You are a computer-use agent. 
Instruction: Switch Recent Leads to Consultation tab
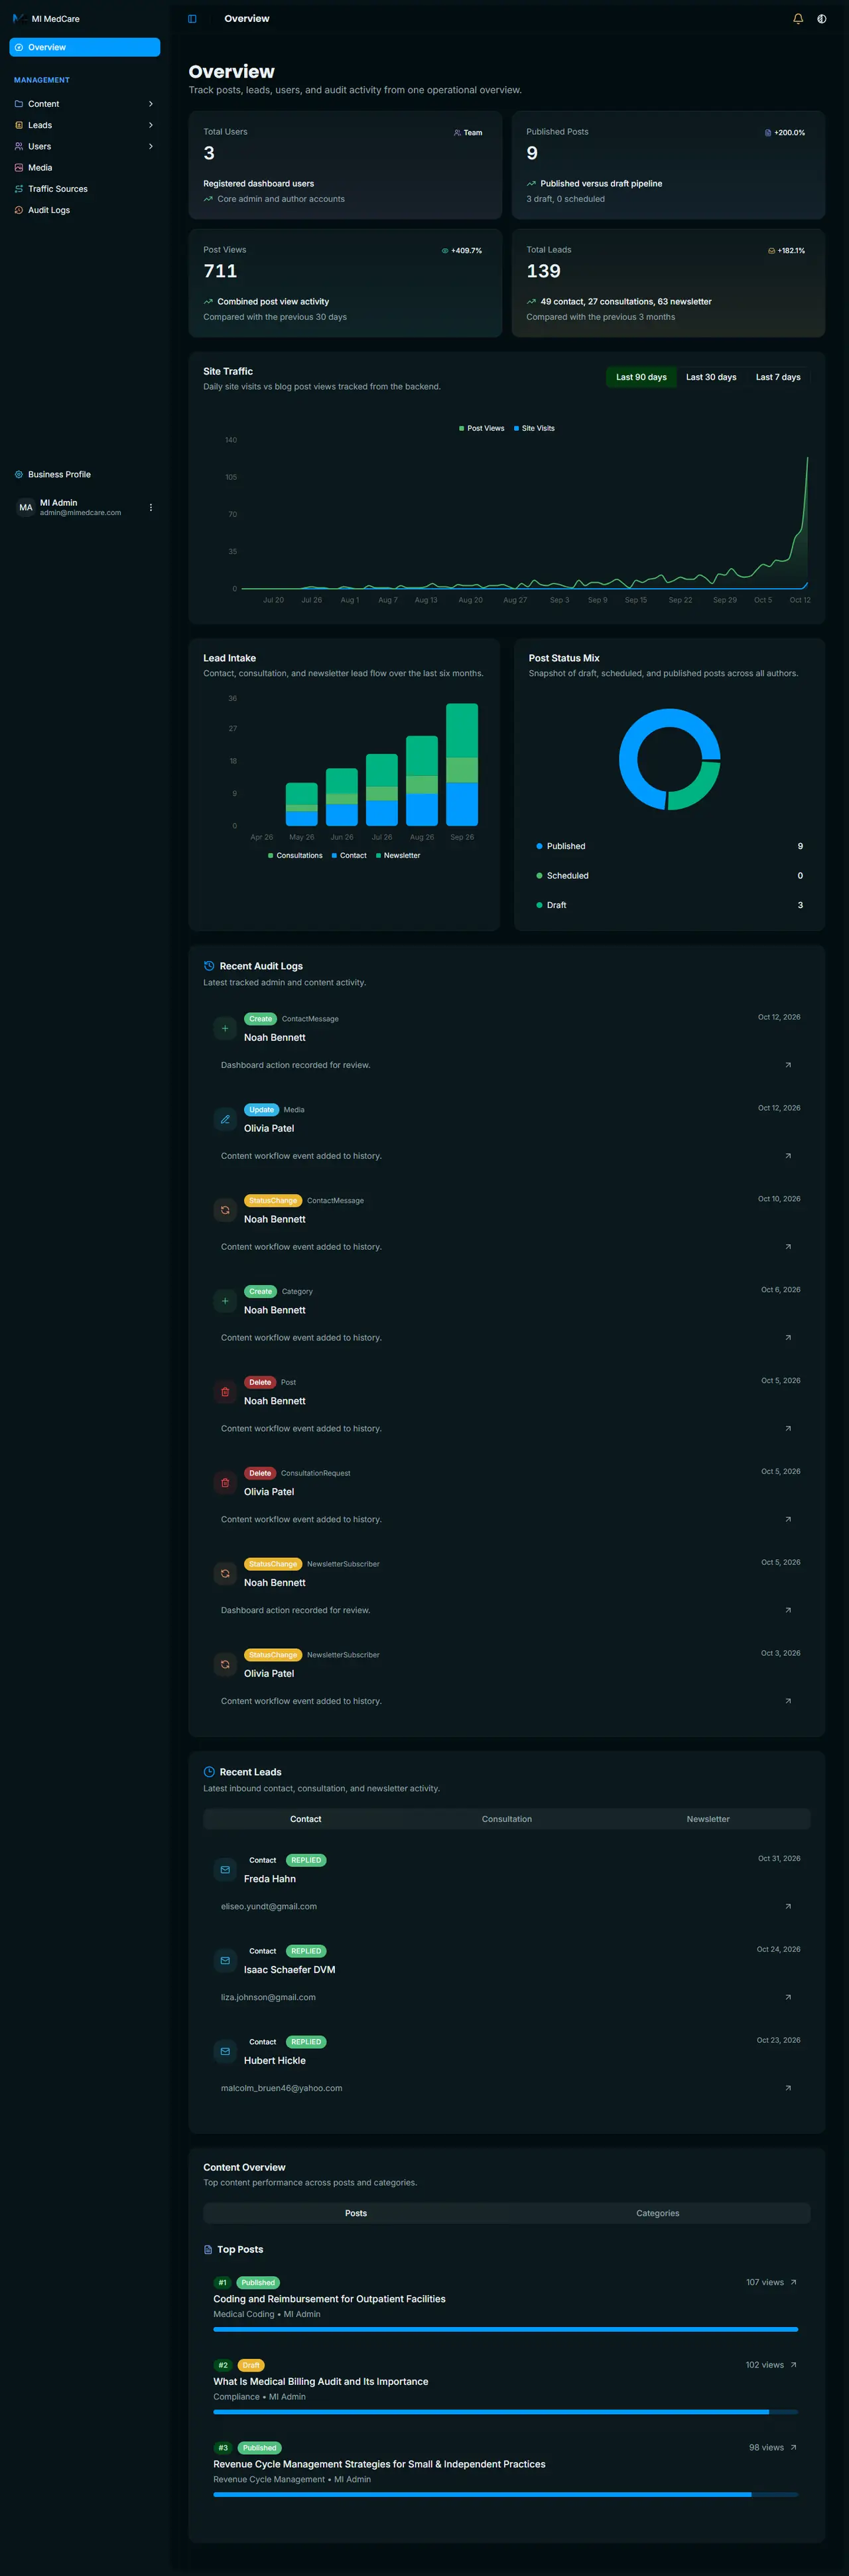pos(506,1819)
